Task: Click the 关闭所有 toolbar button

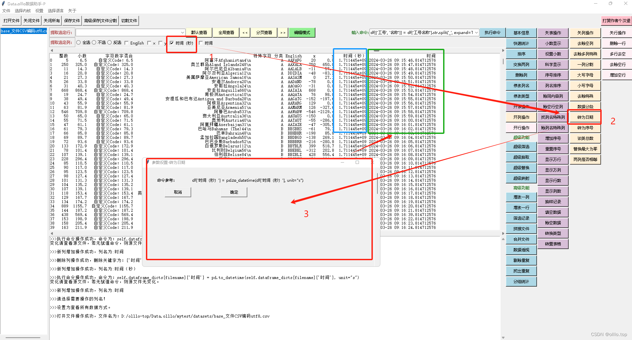Action: (52, 20)
